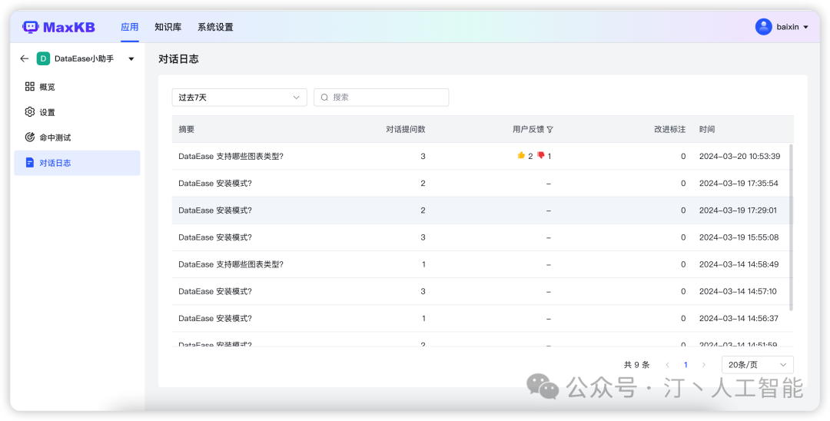Open row dated 2024-03-14 14:57:10
The height and width of the screenshot is (421, 830).
[x=482, y=291]
